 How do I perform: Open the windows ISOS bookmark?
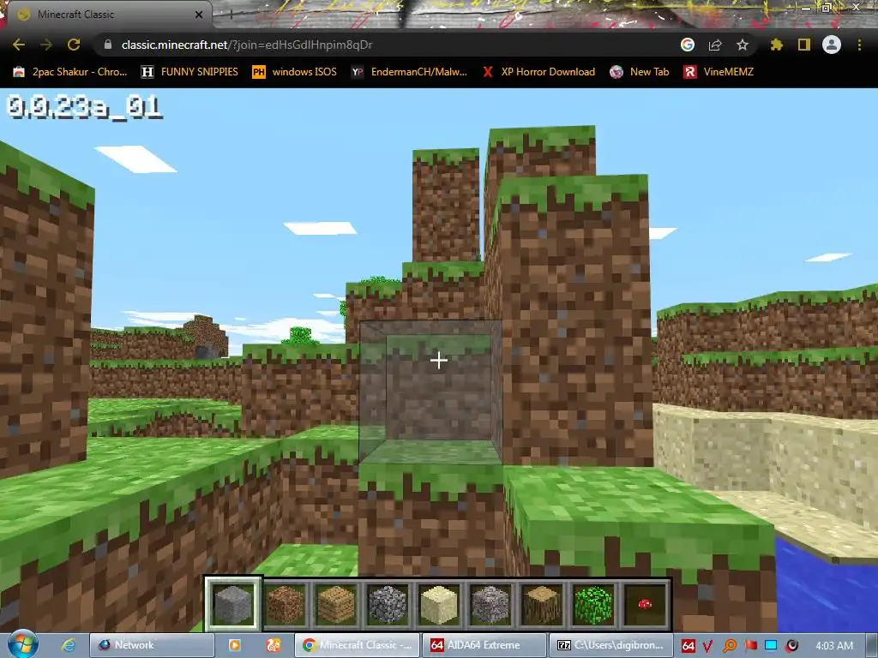(295, 72)
